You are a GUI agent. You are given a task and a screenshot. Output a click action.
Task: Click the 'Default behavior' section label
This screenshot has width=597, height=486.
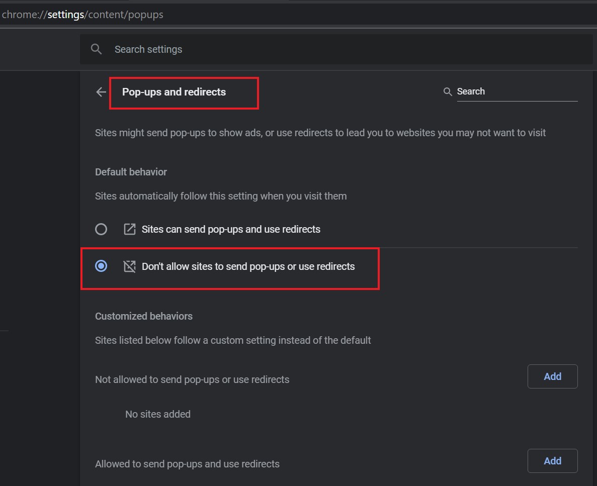tap(131, 171)
